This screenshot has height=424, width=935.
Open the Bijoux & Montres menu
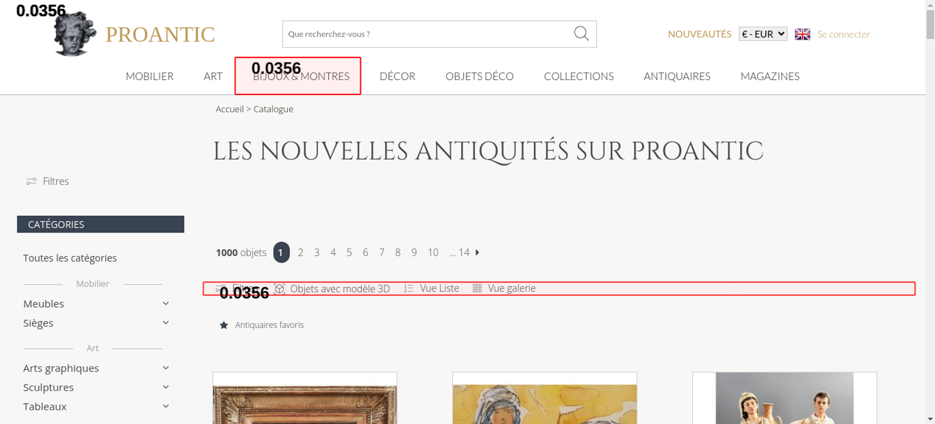click(x=301, y=77)
